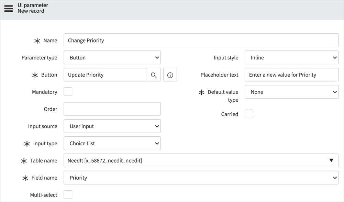This screenshot has height=202, width=344.
Task: View info for the Update Priority reference
Action: (x=170, y=75)
